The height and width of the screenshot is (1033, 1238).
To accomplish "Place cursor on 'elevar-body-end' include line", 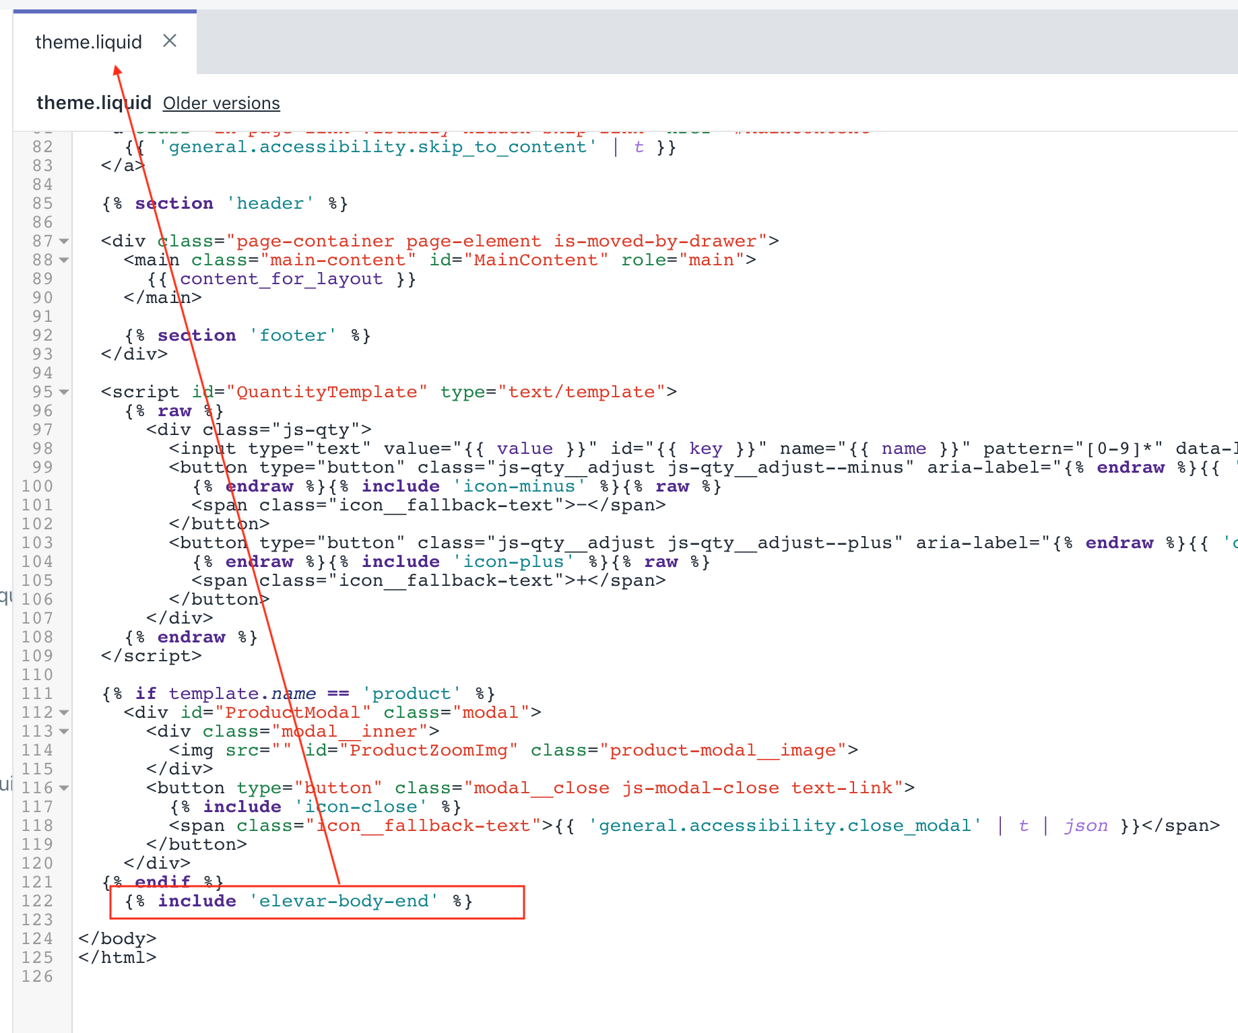I will click(x=299, y=901).
